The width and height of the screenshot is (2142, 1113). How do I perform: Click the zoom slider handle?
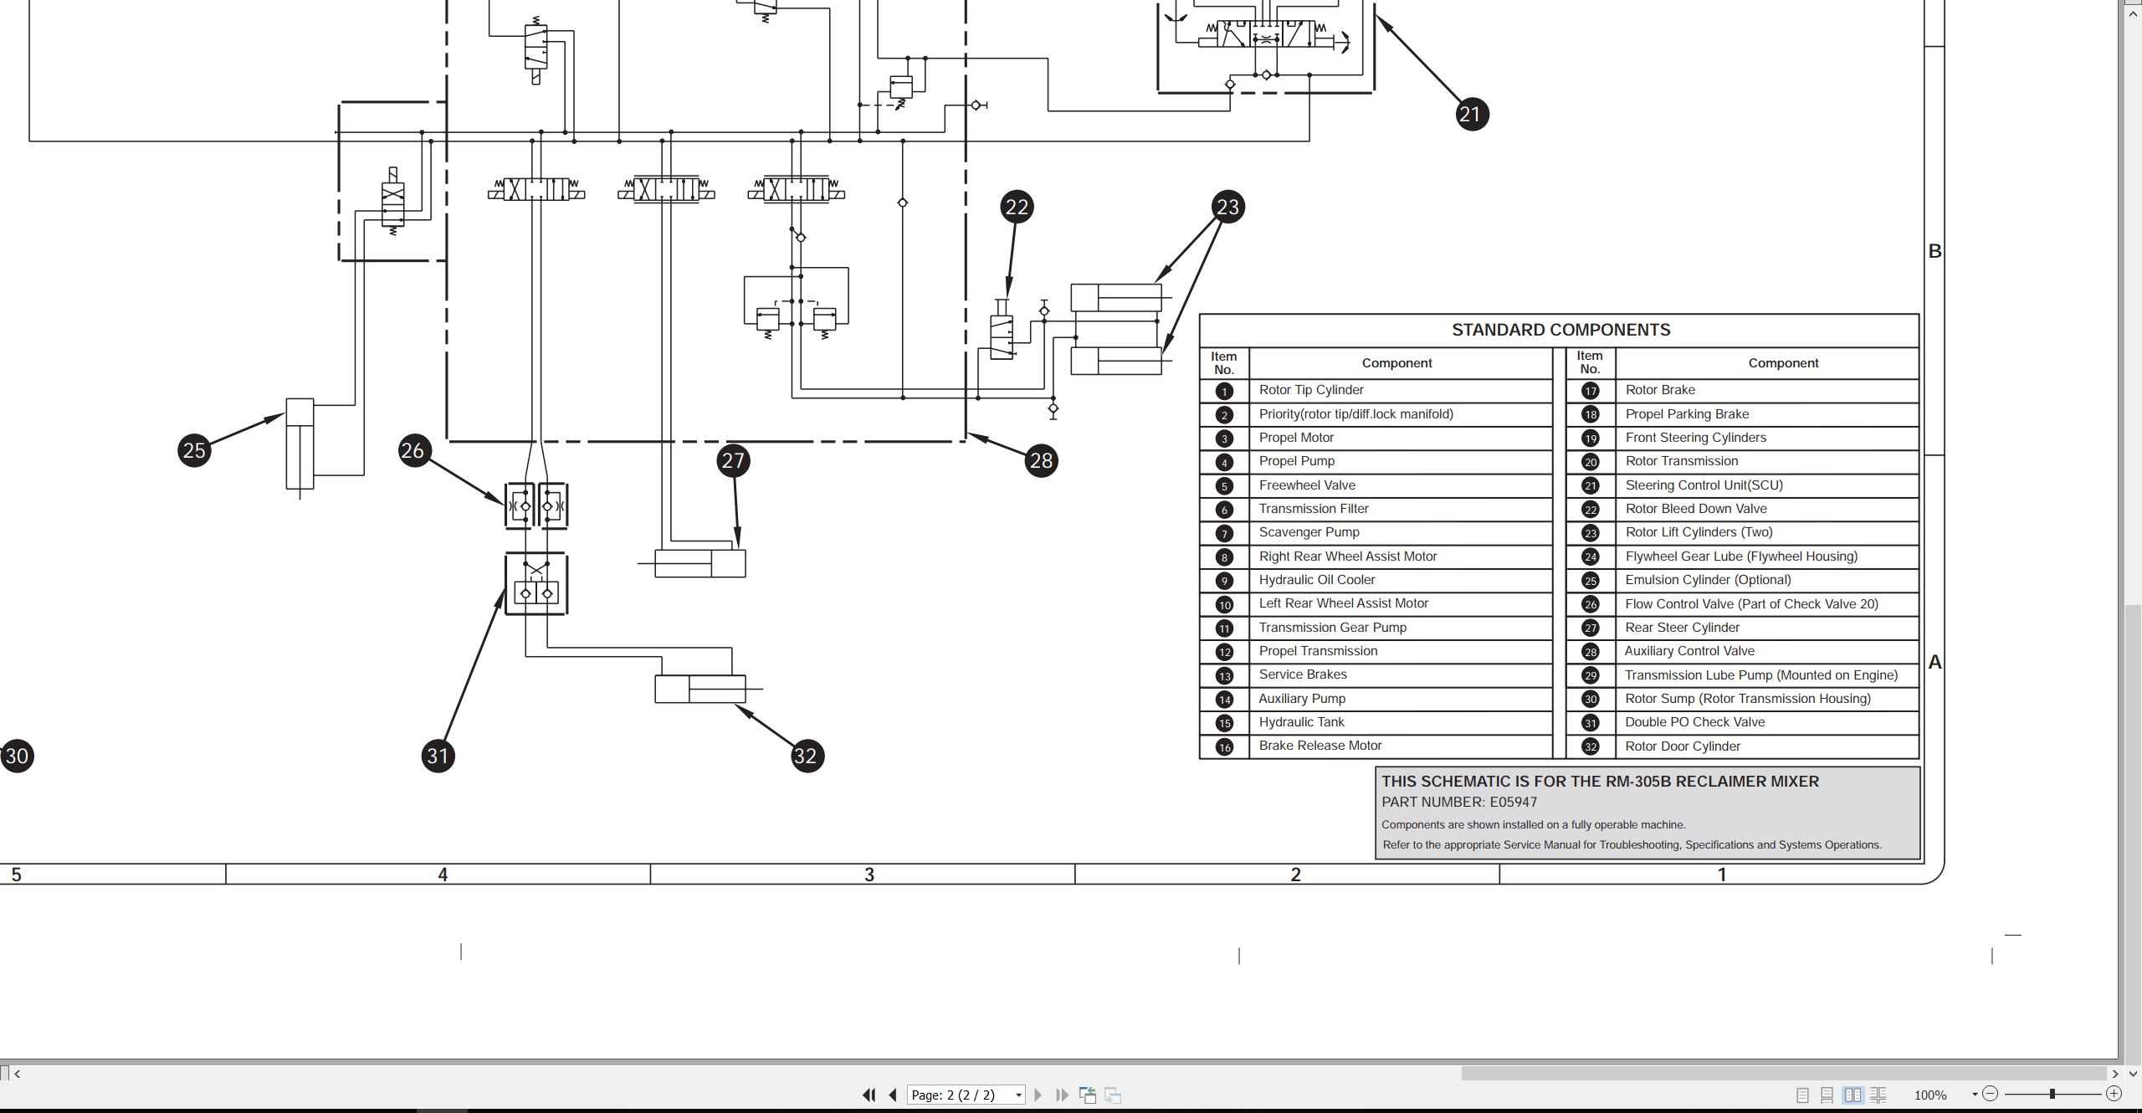(x=2052, y=1094)
